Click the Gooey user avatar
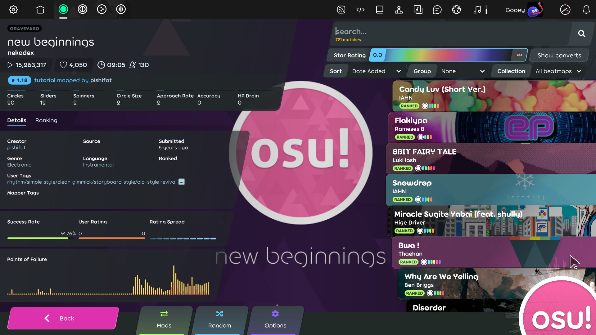Viewport: 596px width, 335px height. point(535,10)
